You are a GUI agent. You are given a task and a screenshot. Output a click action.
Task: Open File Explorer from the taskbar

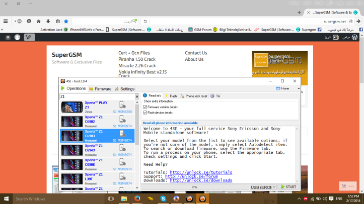(124, 198)
